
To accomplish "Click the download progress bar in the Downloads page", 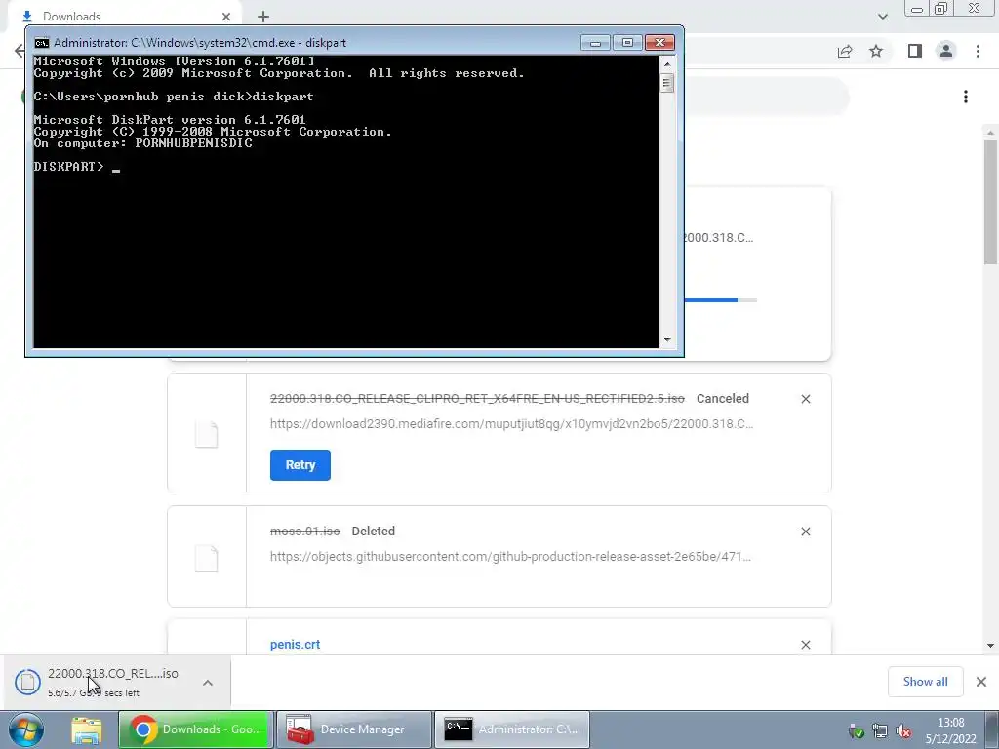I will pyautogui.click(x=721, y=300).
